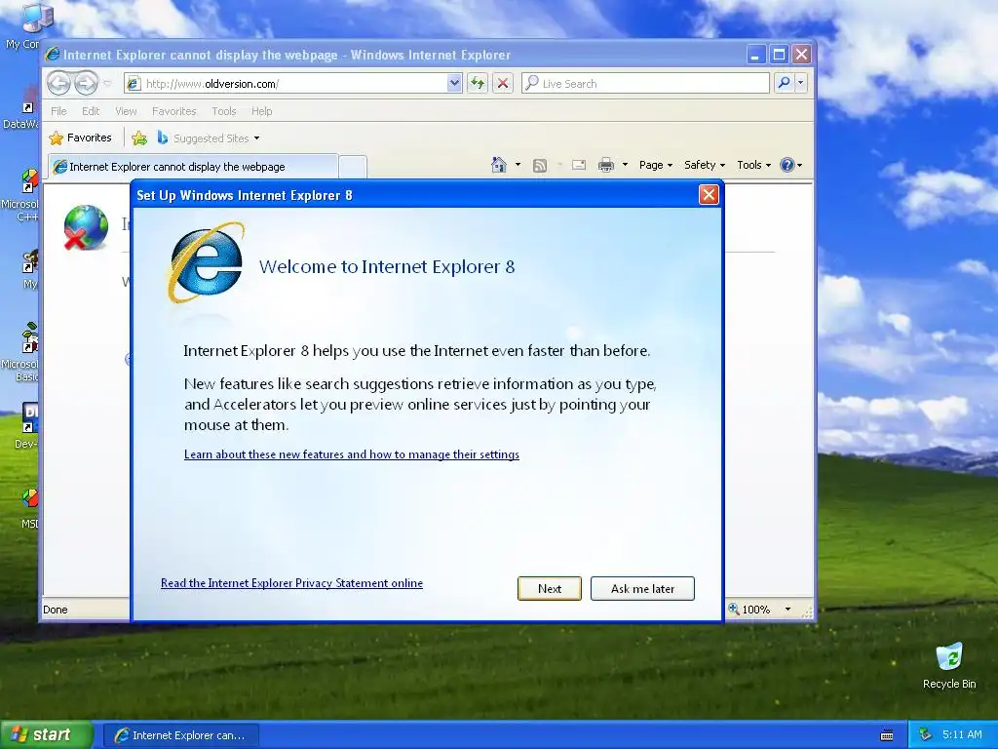Click the Internet Explorer logo in setup dialog
This screenshot has width=998, height=749.
point(207,263)
